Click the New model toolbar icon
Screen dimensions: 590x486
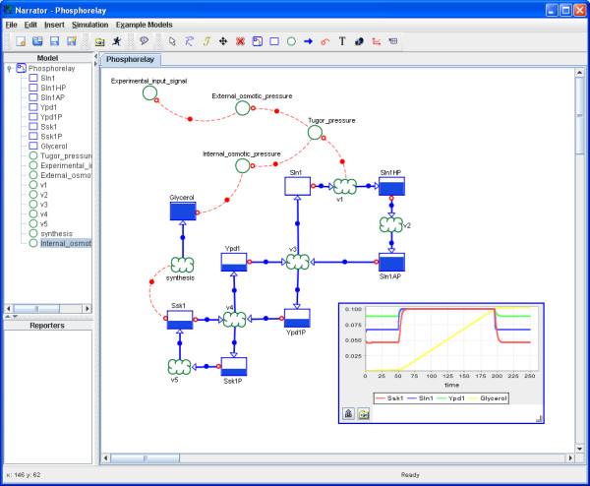(20, 42)
